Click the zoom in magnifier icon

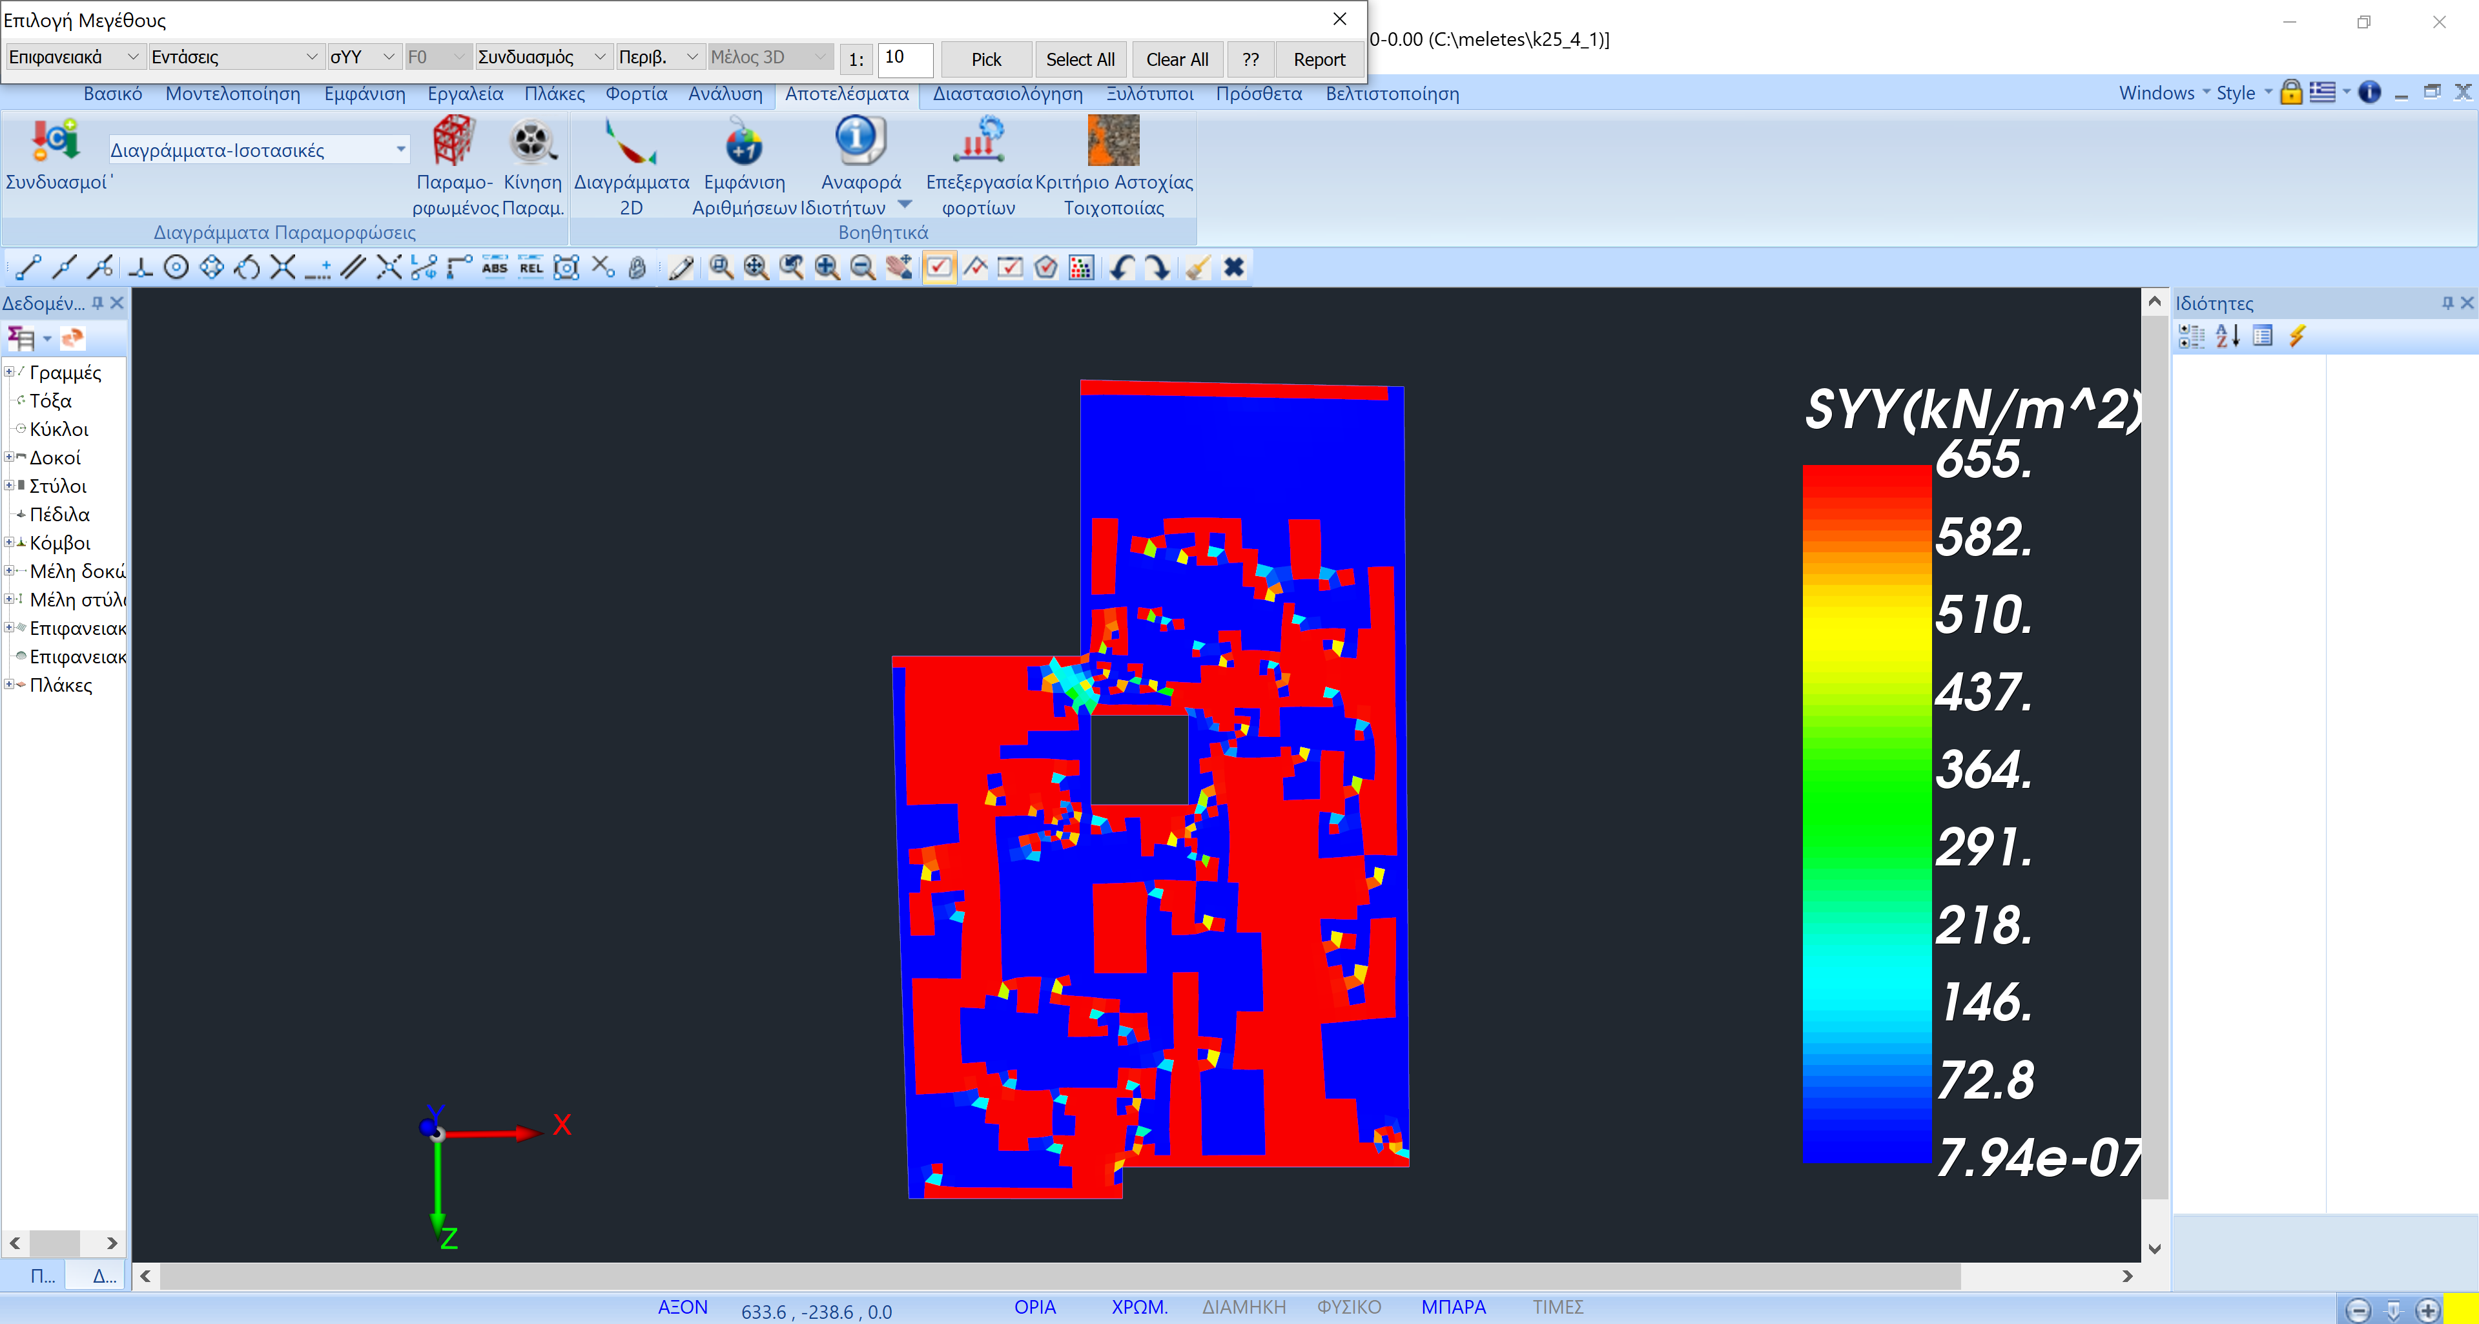pos(827,267)
